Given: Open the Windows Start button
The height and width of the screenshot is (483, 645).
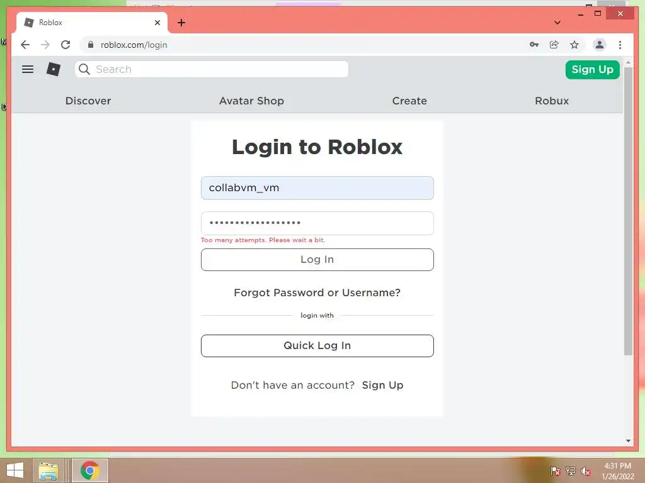Looking at the screenshot, I should pyautogui.click(x=15, y=470).
